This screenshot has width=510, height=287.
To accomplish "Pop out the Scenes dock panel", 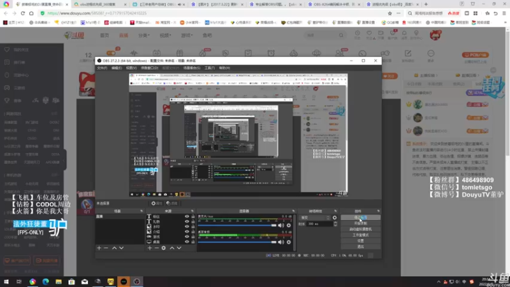I will click(142, 211).
